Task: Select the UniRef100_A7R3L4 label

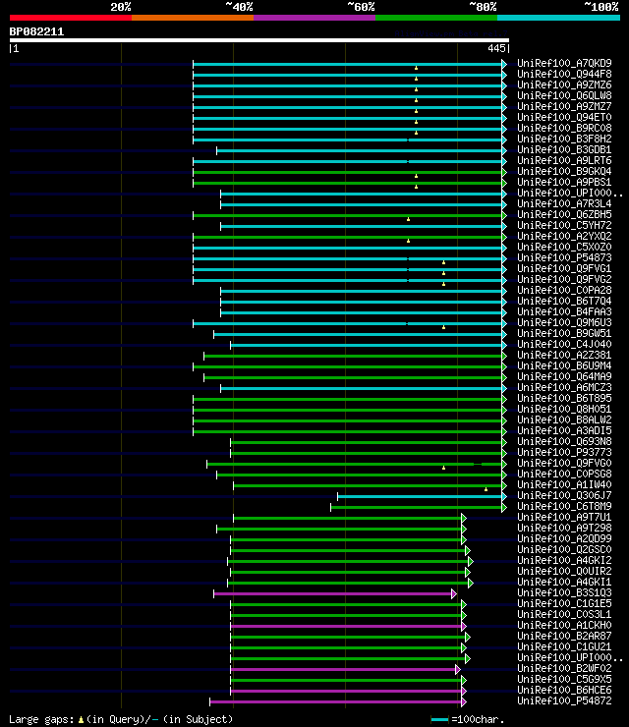Action: (x=564, y=203)
